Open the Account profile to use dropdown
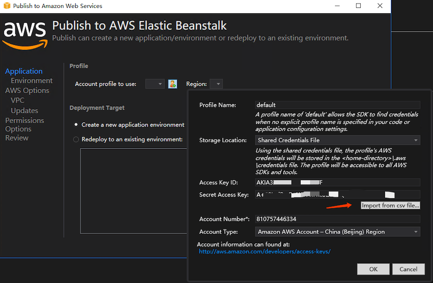Image resolution: width=433 pixels, height=283 pixels. click(x=155, y=84)
